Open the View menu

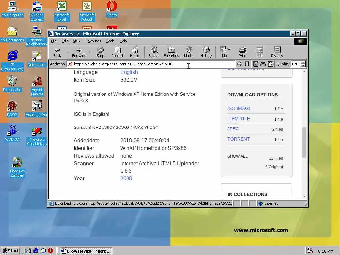click(x=77, y=41)
